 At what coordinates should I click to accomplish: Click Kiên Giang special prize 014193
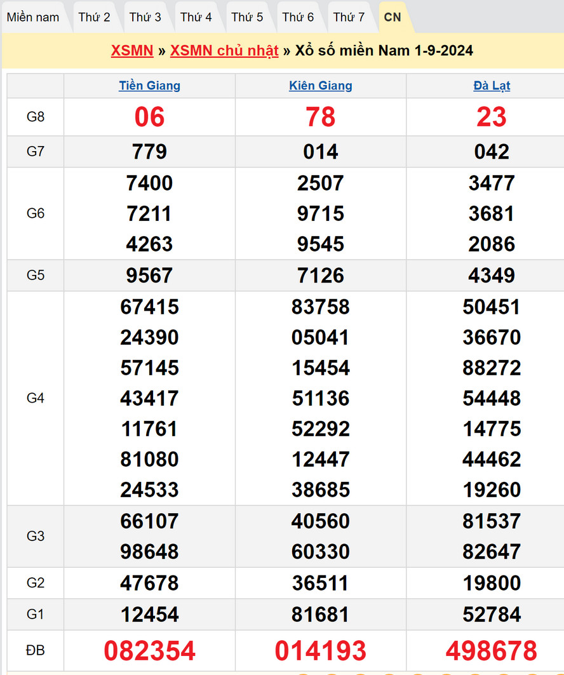coord(321,651)
